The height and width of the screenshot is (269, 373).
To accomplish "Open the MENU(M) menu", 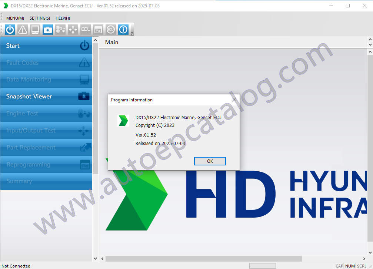I will click(x=15, y=18).
